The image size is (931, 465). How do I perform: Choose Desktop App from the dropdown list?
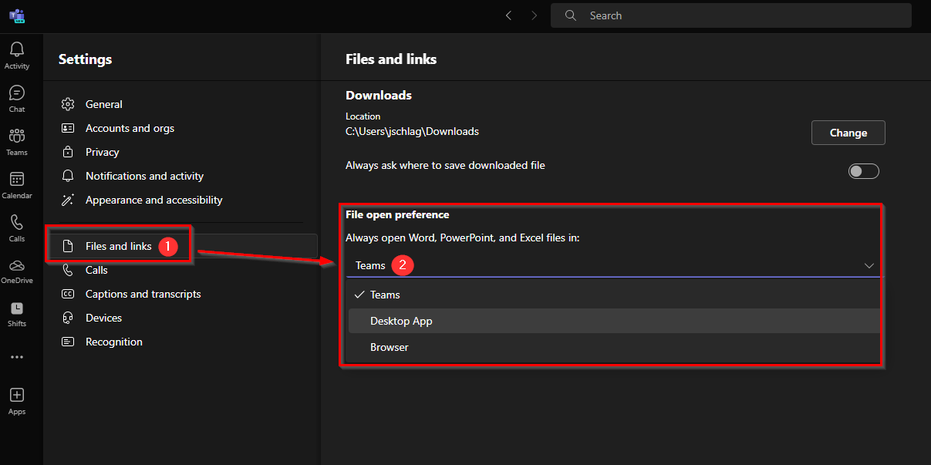[x=614, y=321]
